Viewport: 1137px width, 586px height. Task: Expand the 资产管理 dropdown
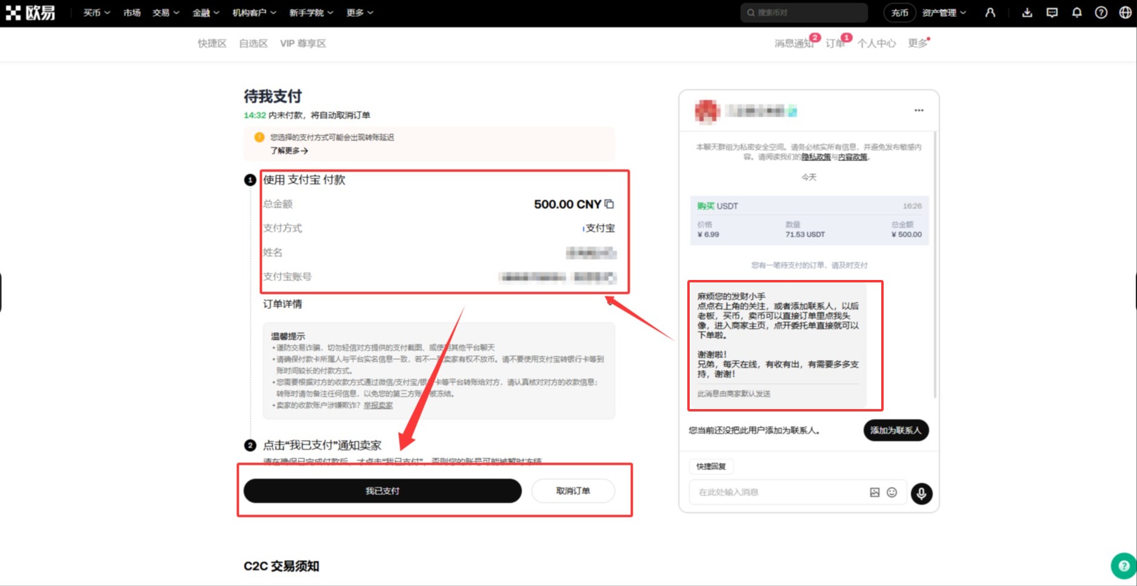[944, 13]
